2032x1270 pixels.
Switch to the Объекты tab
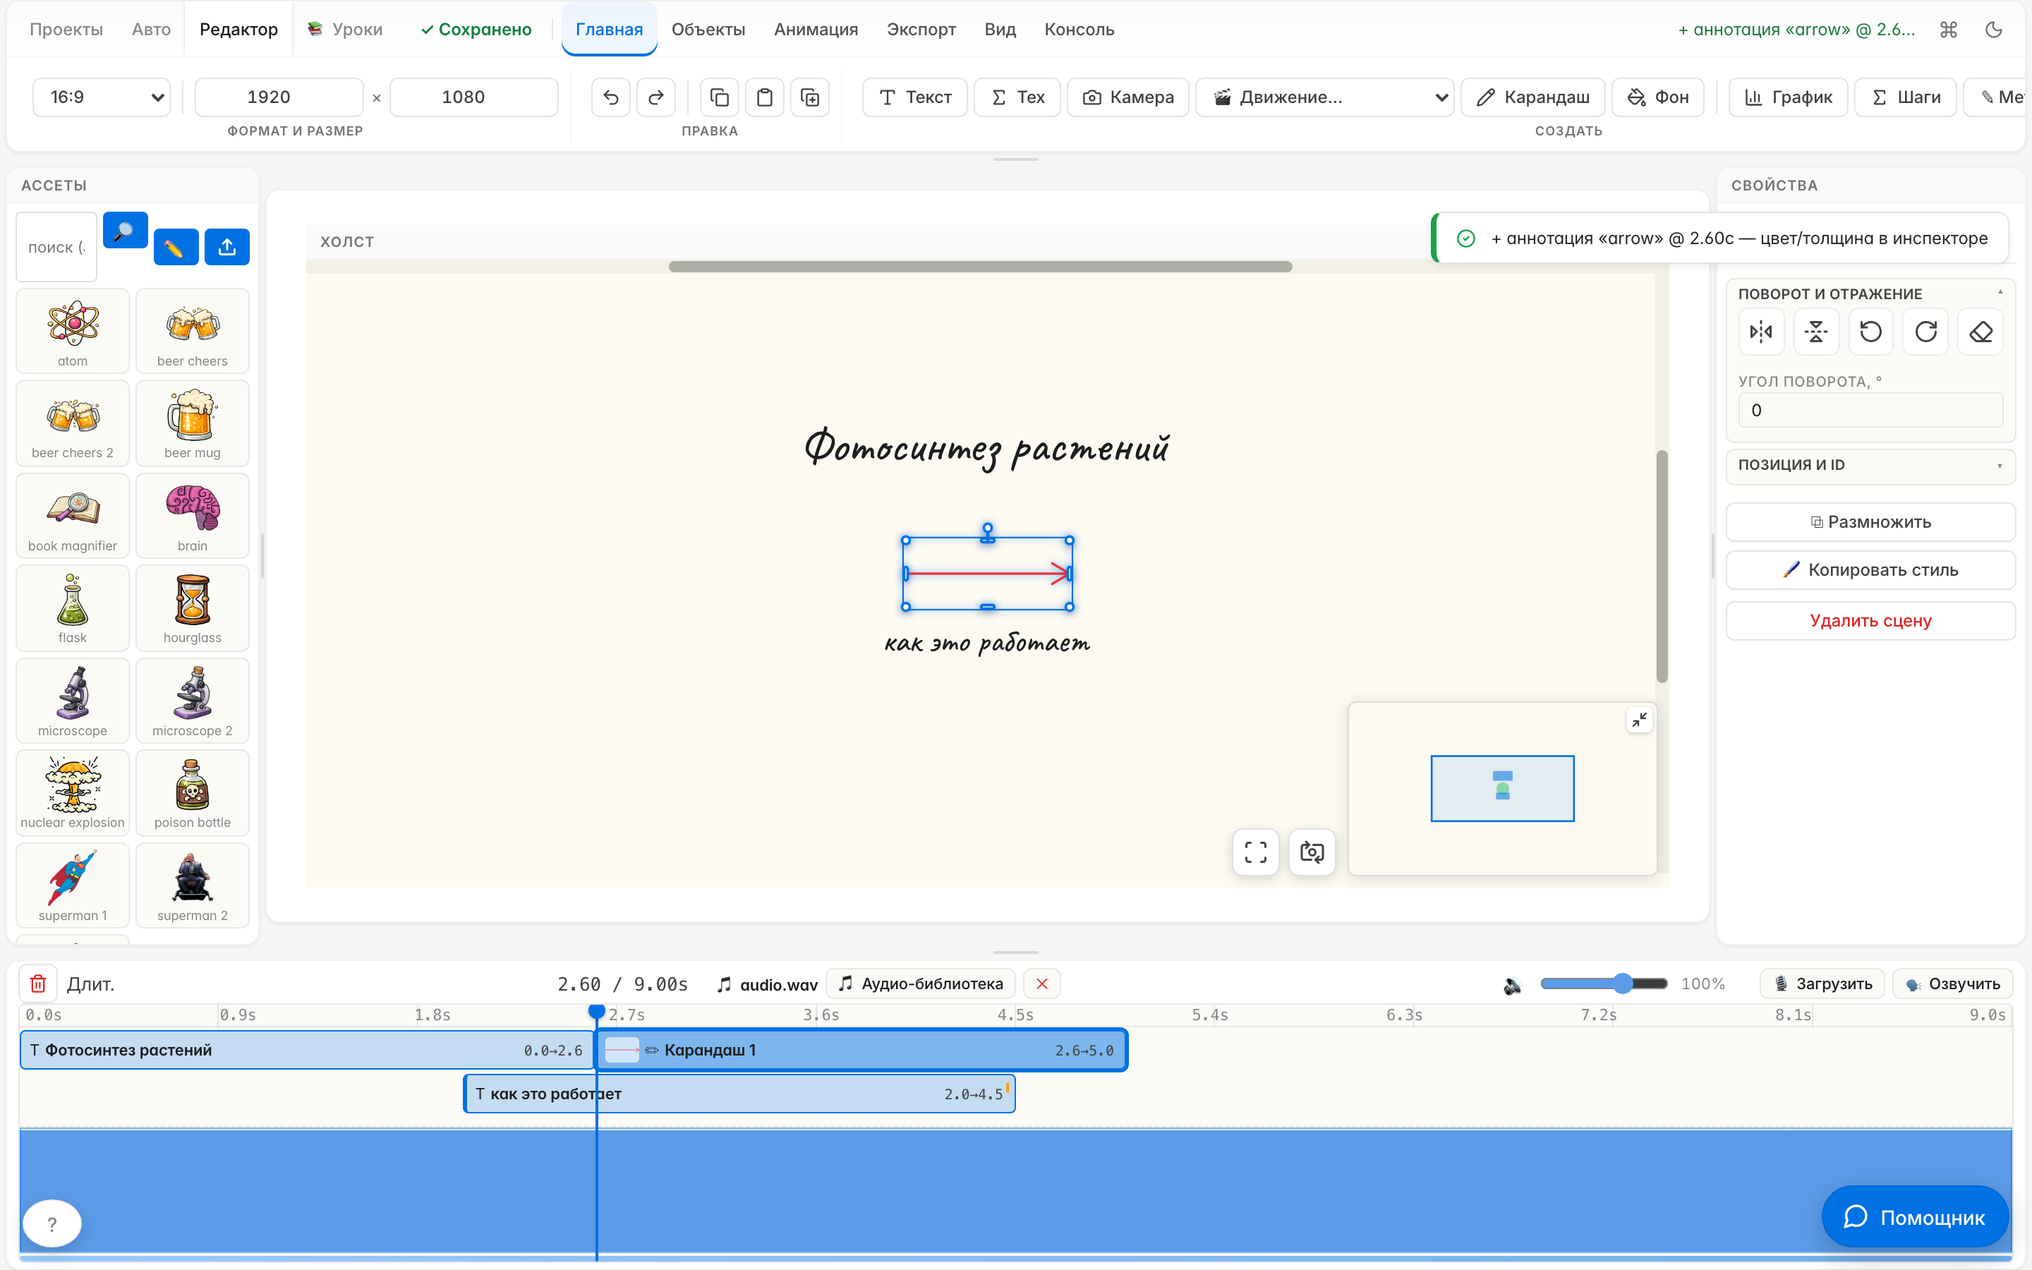pyautogui.click(x=708, y=30)
